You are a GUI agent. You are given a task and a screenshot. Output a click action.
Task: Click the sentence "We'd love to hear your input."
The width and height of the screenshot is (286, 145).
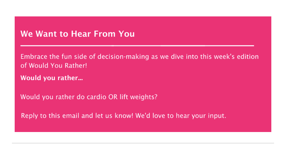point(181,116)
